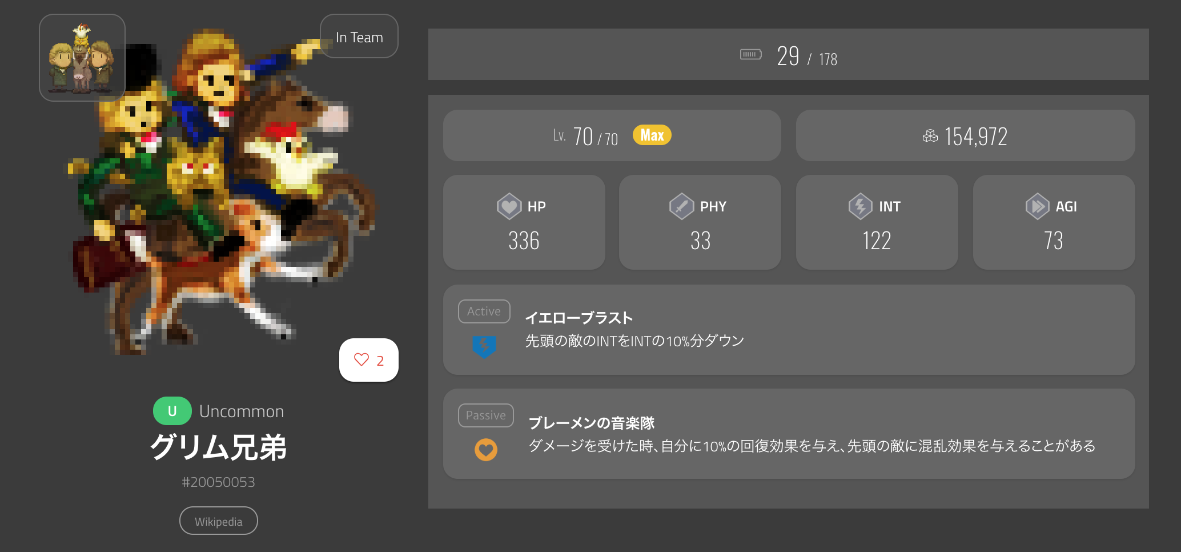Open the Wikipedia link button
Screen dimensions: 1181x552
pos(219,521)
